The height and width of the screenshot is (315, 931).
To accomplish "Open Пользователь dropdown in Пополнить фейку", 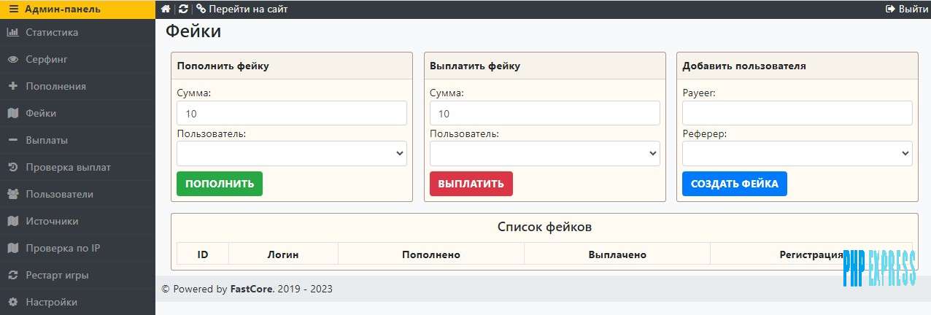I will pyautogui.click(x=292, y=153).
